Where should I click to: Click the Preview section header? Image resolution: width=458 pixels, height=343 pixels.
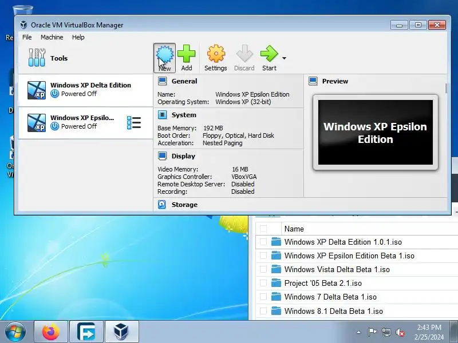pyautogui.click(x=335, y=81)
